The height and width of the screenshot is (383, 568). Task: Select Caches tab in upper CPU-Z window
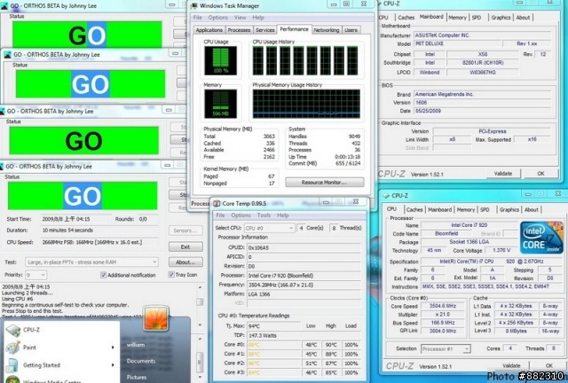[x=406, y=18]
